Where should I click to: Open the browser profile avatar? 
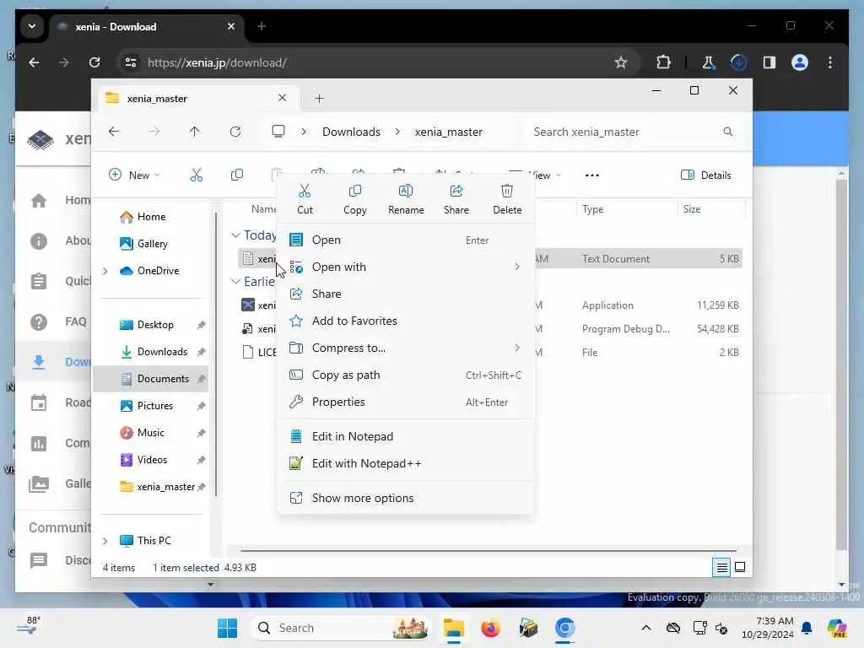800,62
